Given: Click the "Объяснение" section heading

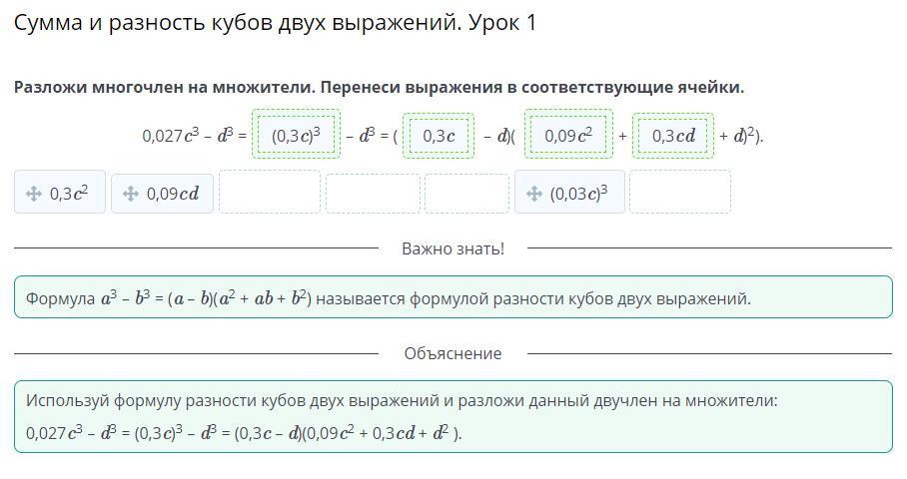Looking at the screenshot, I should [453, 353].
